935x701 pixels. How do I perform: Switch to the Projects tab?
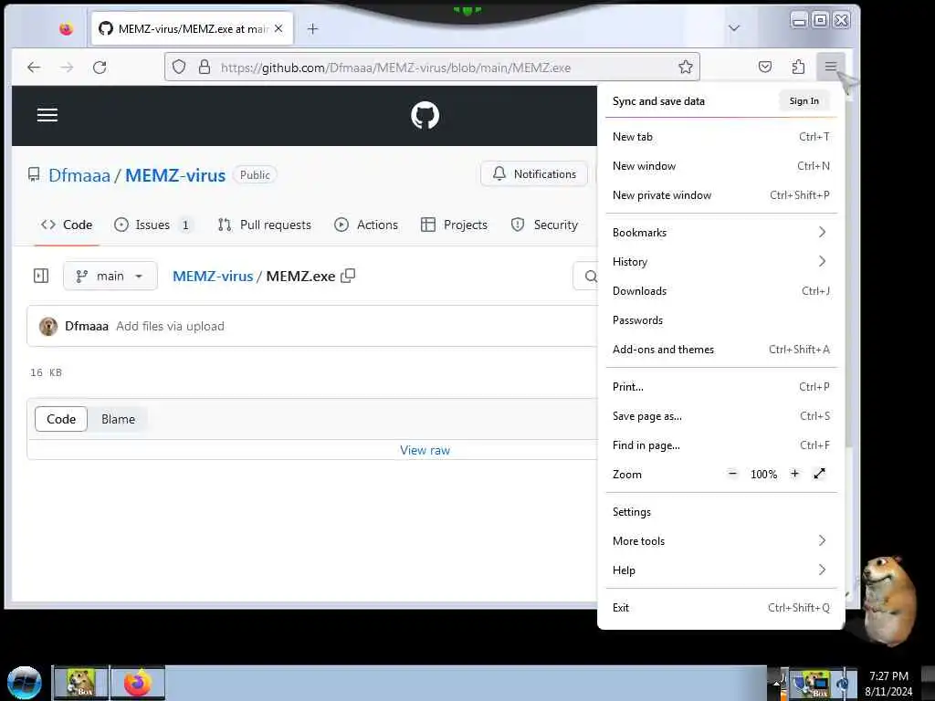[x=455, y=225]
